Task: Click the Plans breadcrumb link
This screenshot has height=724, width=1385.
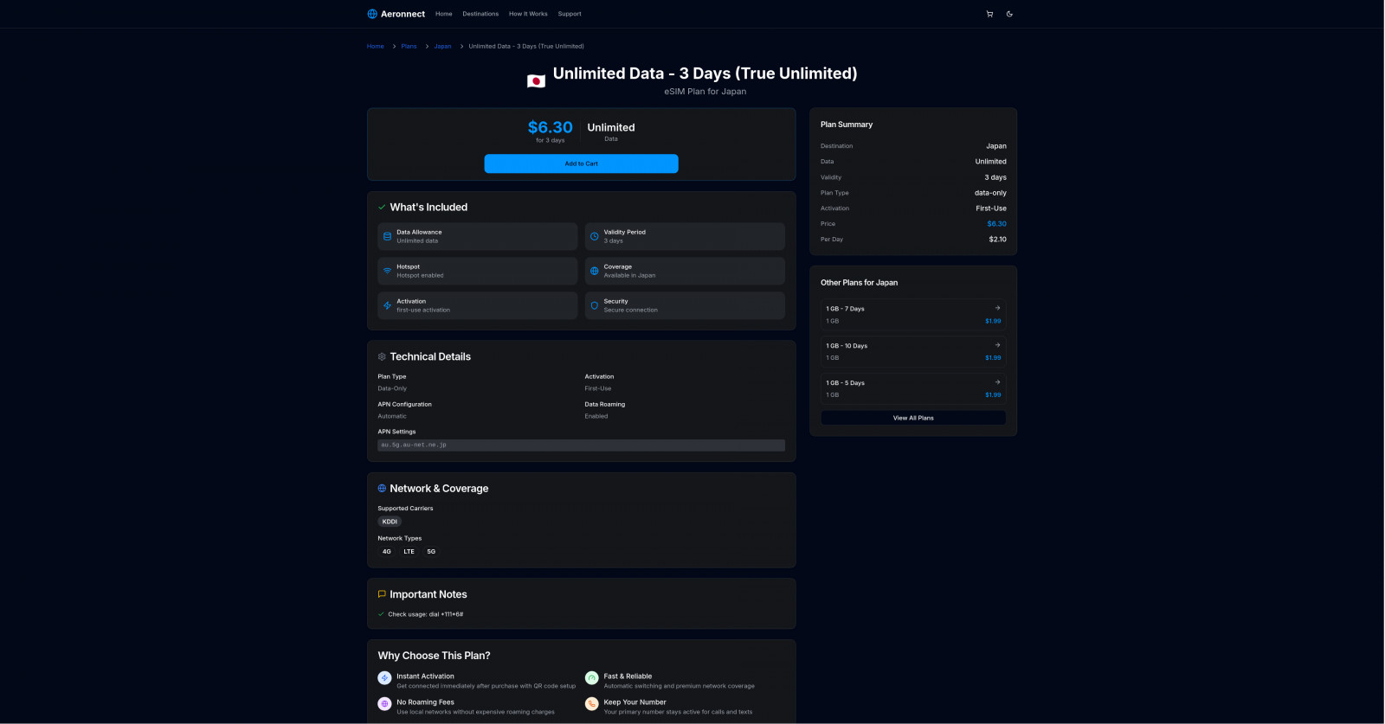Action: 409,47
